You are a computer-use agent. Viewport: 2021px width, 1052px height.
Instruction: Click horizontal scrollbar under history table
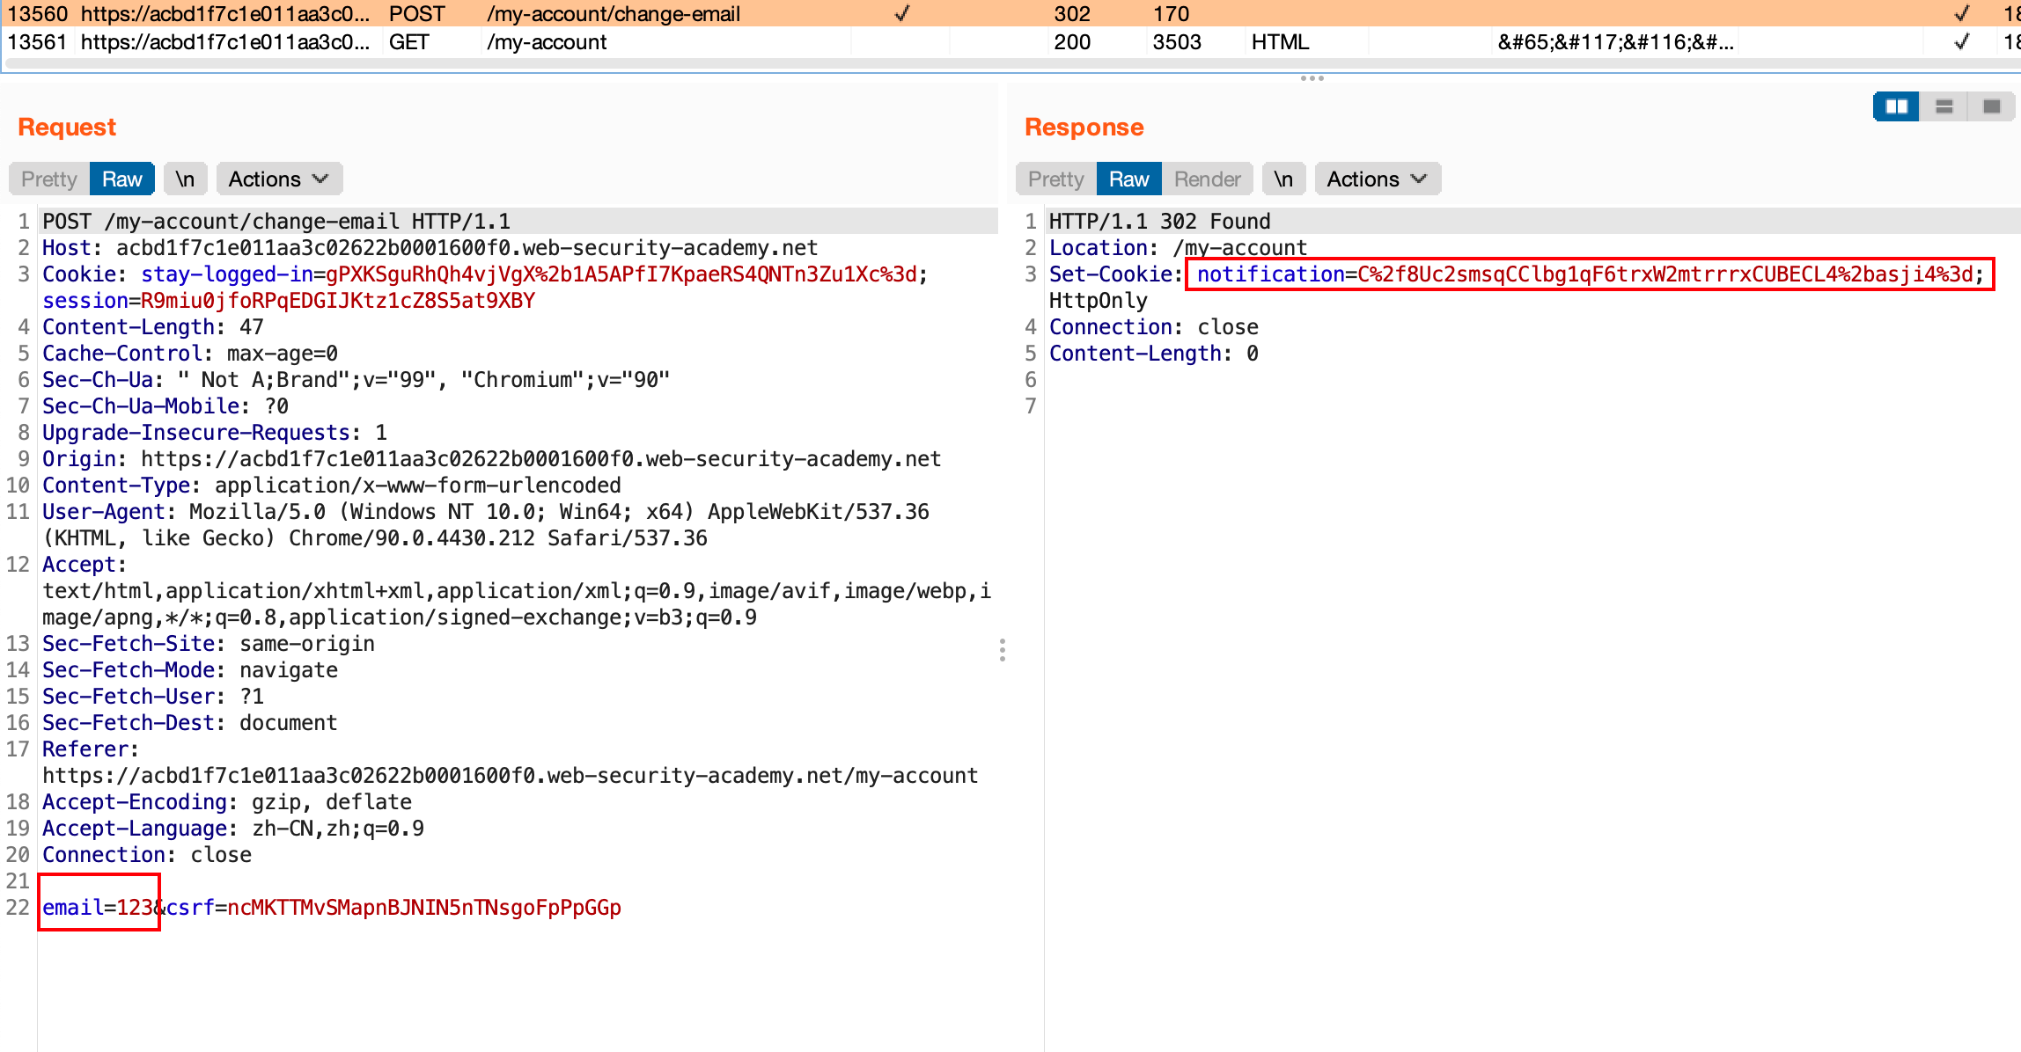tap(1003, 63)
